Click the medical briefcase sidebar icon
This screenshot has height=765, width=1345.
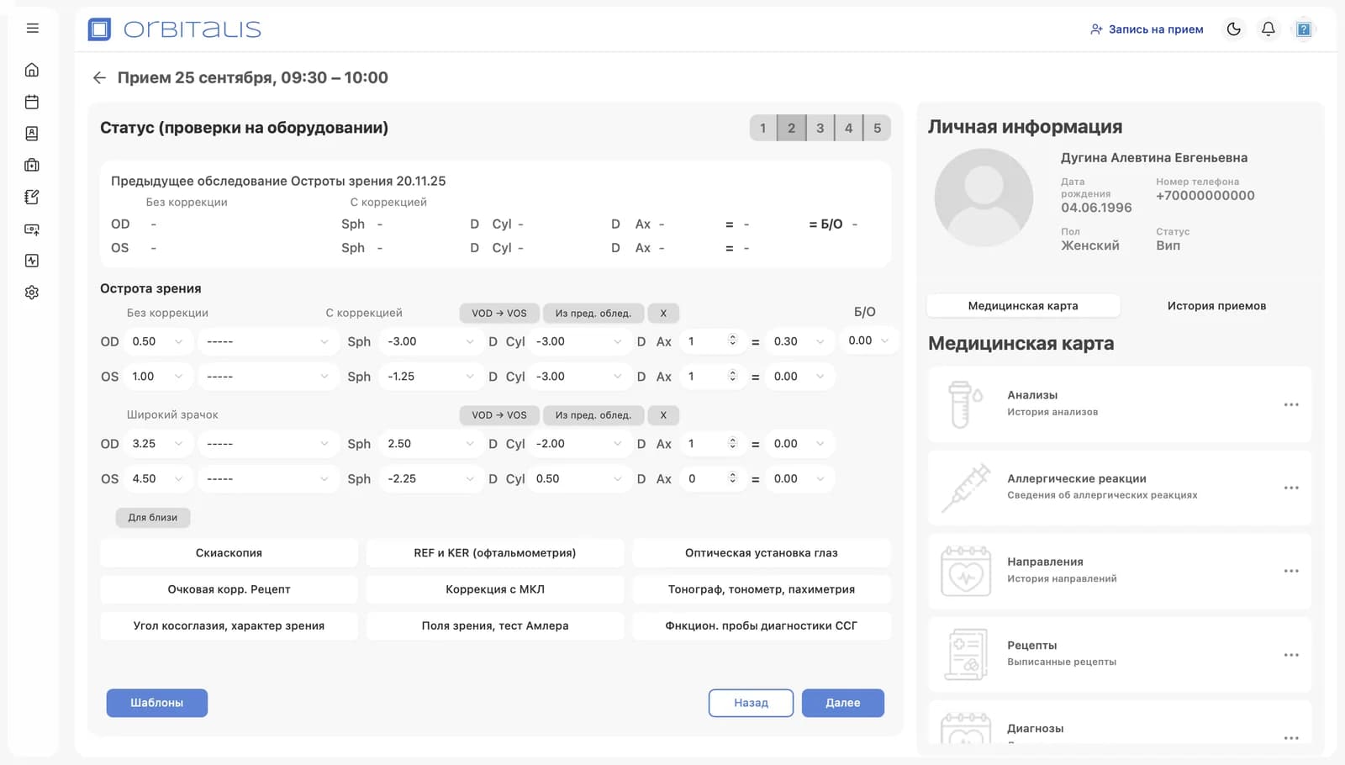click(32, 166)
